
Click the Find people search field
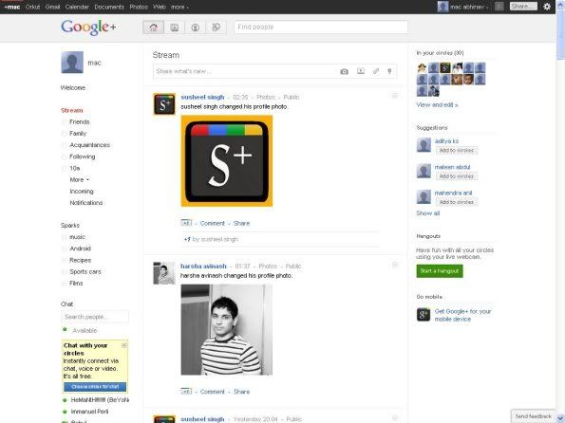pyautogui.click(x=321, y=27)
